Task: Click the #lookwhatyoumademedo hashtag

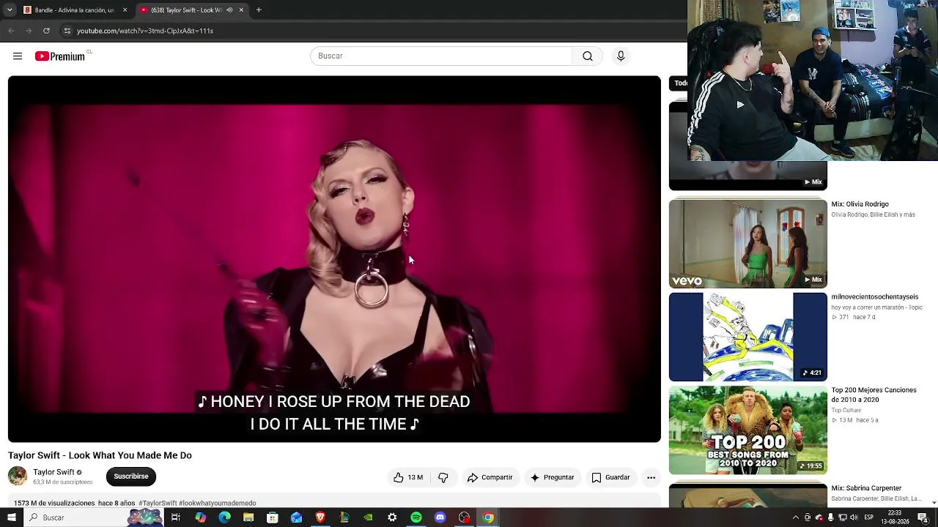Action: click(x=218, y=504)
